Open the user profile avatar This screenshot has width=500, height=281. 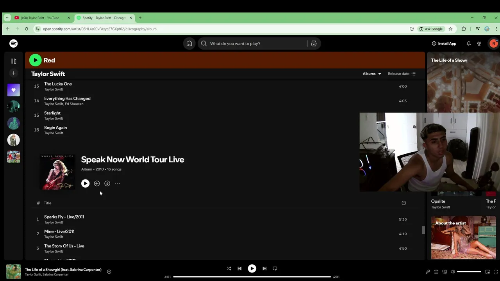coord(494,43)
